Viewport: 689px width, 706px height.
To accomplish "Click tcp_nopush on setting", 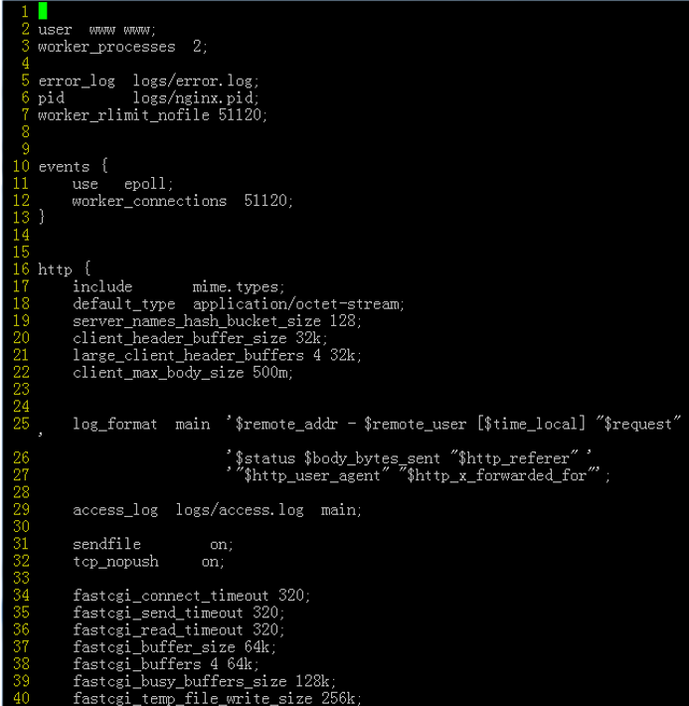I will pos(148,562).
